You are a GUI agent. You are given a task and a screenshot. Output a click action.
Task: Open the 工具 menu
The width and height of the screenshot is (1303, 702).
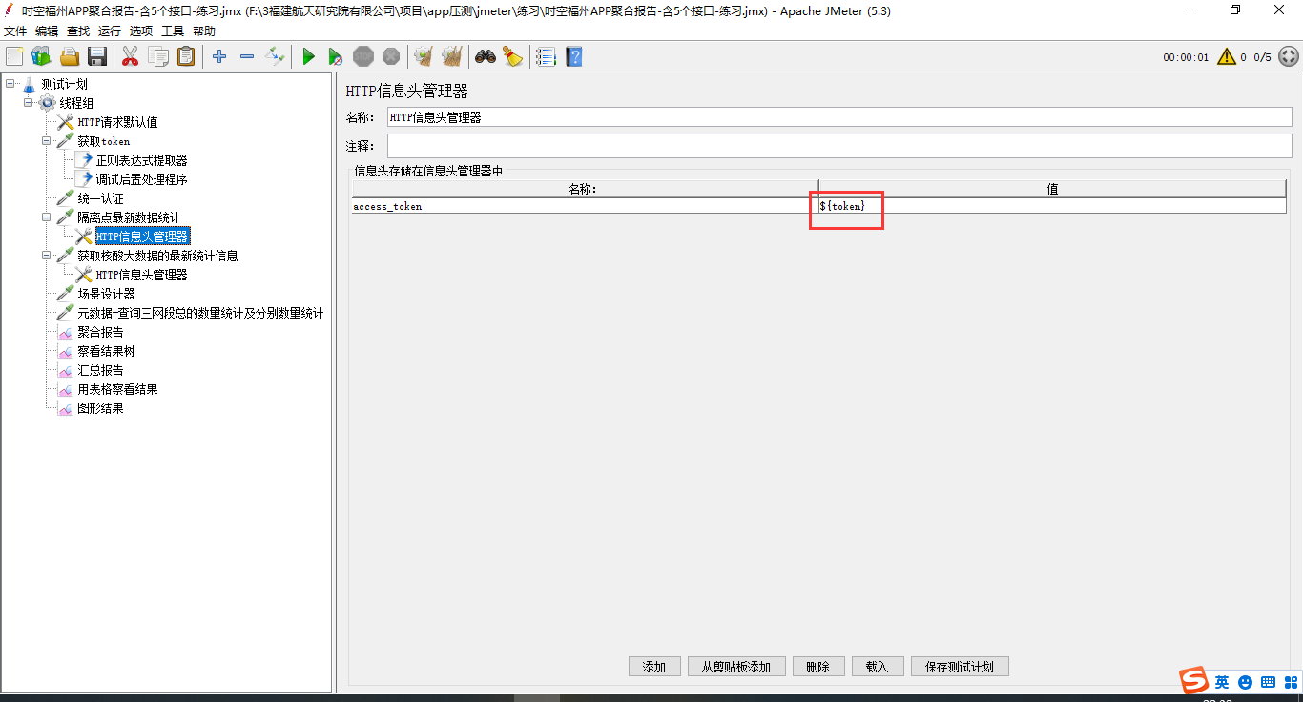(x=173, y=31)
